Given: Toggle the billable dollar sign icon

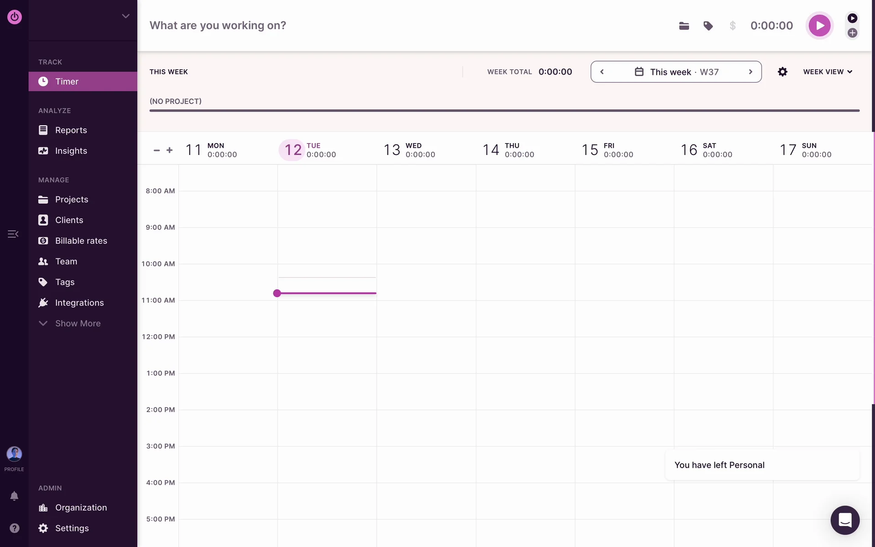Looking at the screenshot, I should [x=732, y=26].
